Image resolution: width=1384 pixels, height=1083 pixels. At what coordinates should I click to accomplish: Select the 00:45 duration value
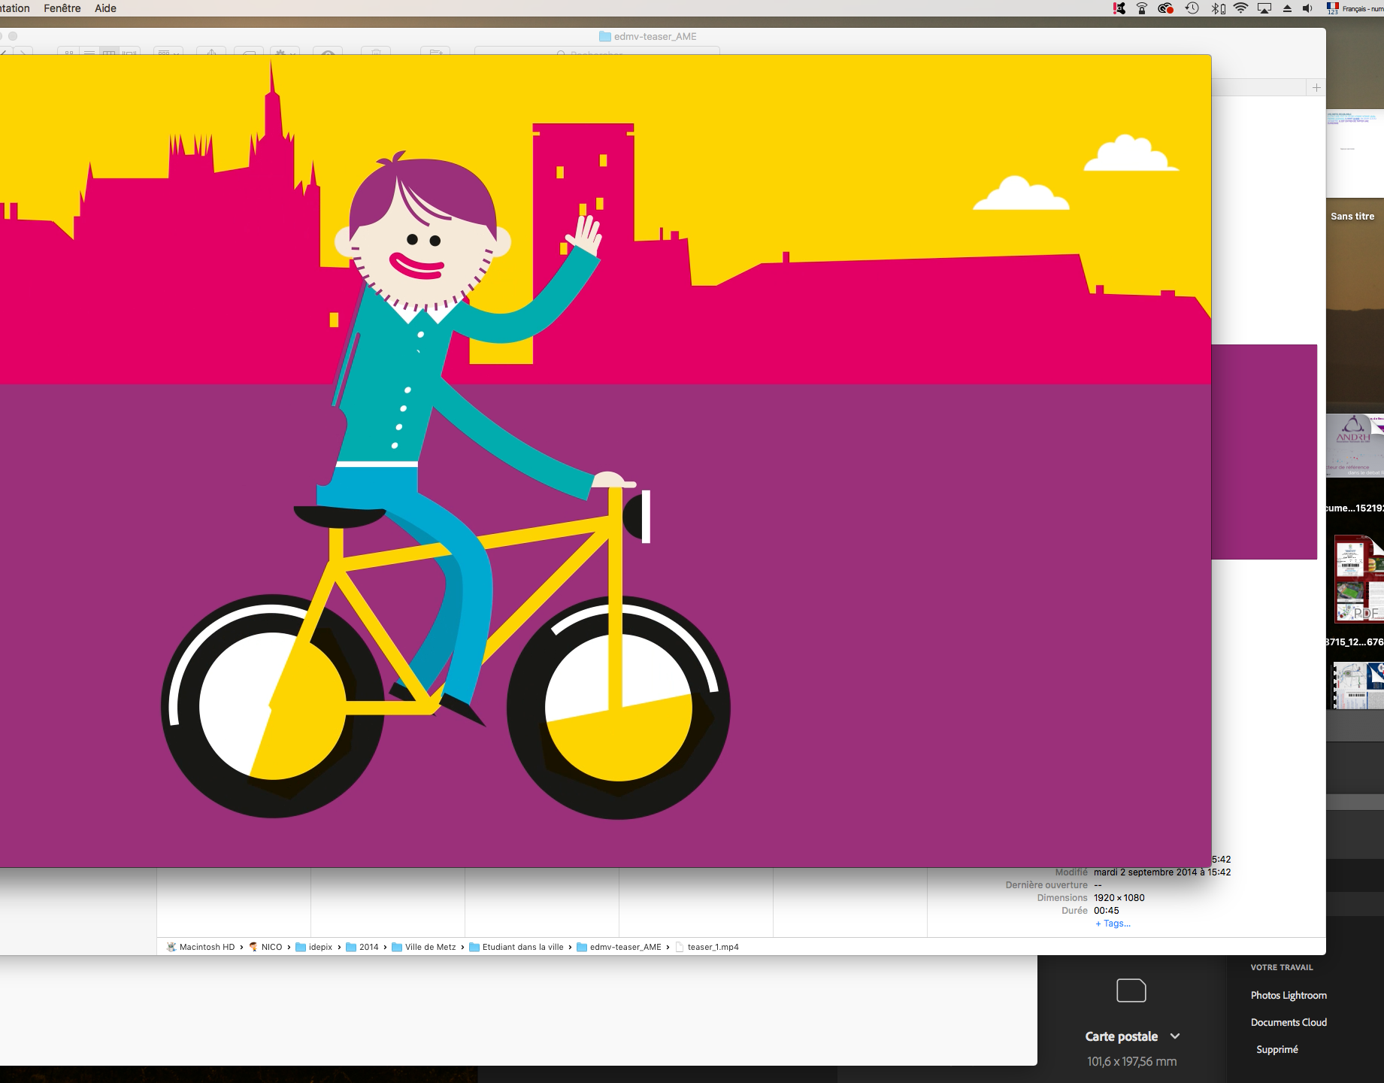(x=1106, y=911)
